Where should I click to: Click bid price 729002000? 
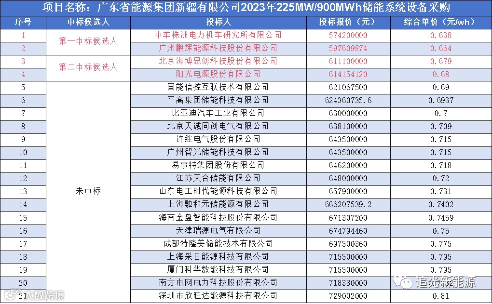[x=348, y=296]
